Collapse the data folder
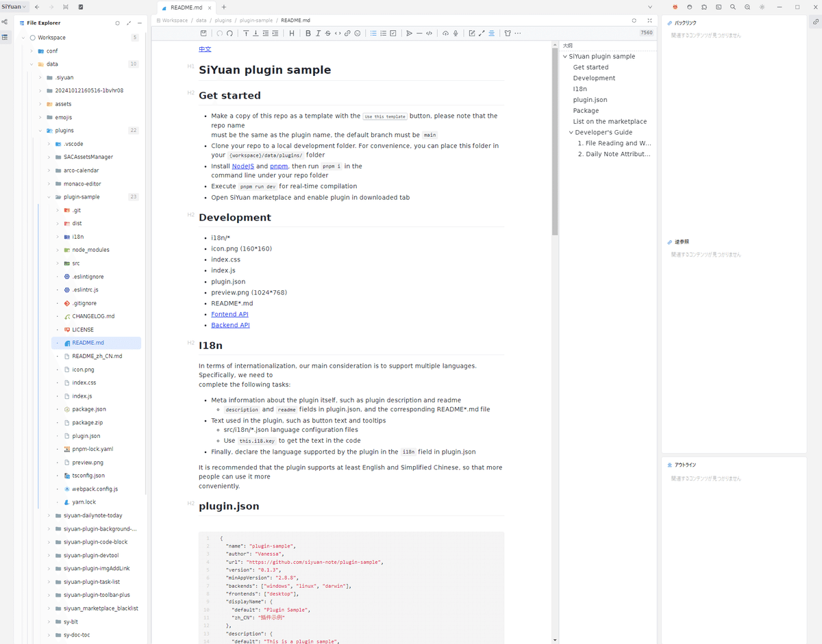 click(32, 64)
